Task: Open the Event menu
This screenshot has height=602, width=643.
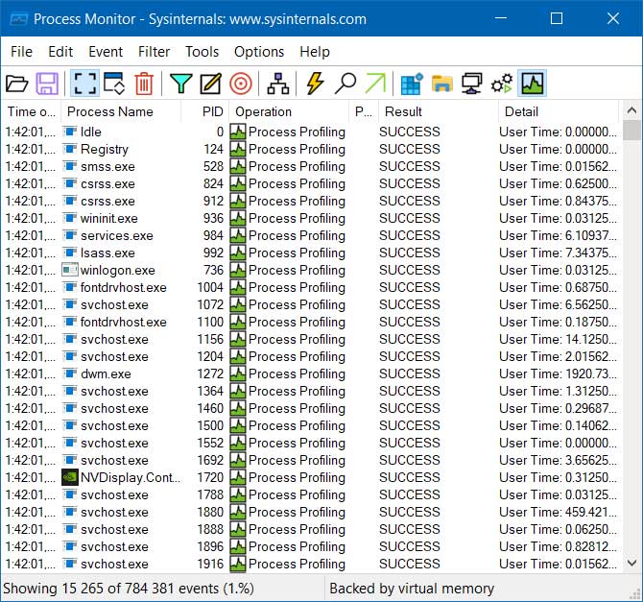Action: (x=106, y=52)
